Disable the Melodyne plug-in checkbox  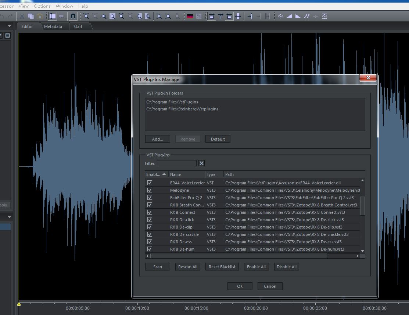point(150,190)
